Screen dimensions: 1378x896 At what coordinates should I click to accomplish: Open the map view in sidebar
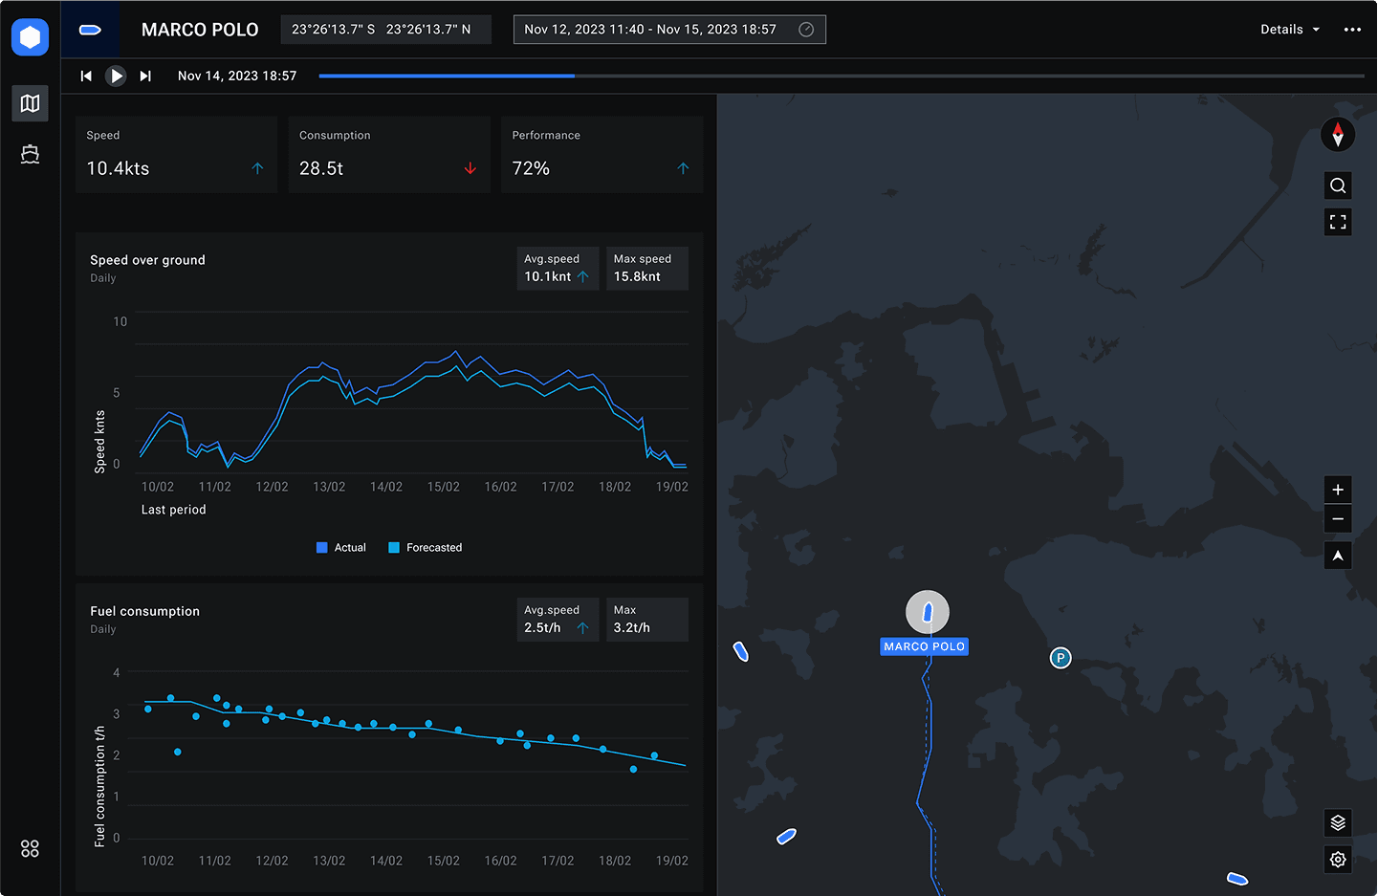[30, 103]
